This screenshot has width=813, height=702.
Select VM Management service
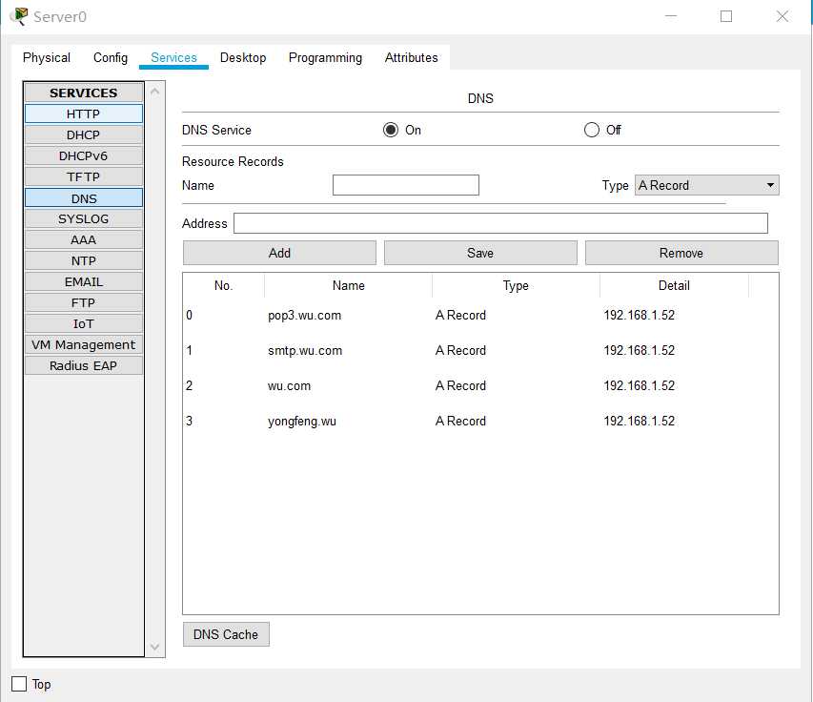tap(84, 344)
